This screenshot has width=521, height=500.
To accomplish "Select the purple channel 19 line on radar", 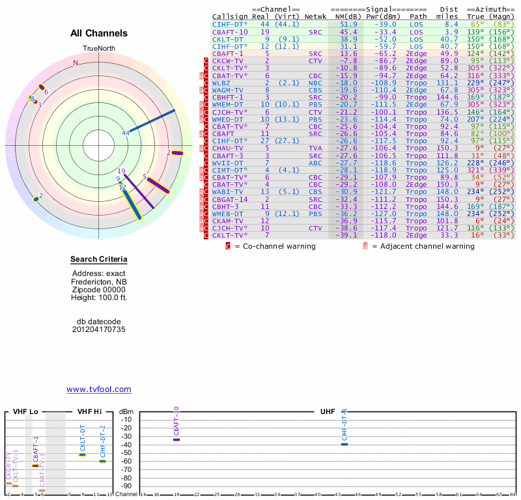I will pos(139,190).
